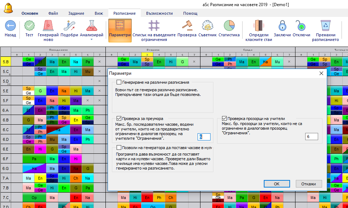The width and height of the screenshot is (348, 208).
Task: Open the Файл ribbon tab
Action: click(53, 13)
